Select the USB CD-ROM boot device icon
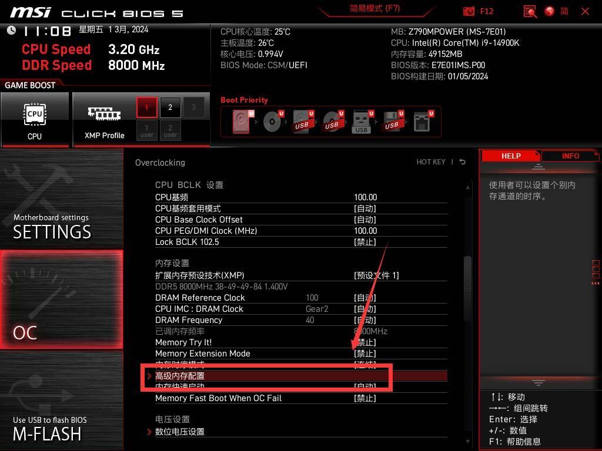 (x=333, y=122)
